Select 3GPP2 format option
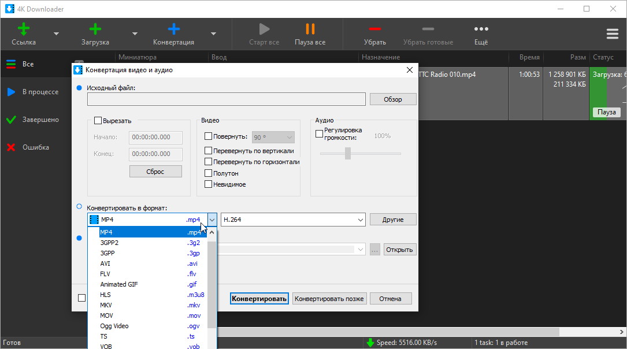 [x=153, y=243]
